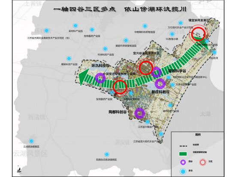Click the map title 一轴四谷三区多点
The height and width of the screenshot is (177, 236).
pos(85,9)
